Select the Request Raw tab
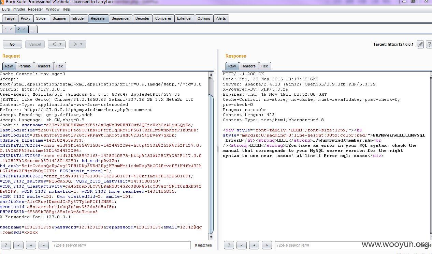The image size is (432, 254). tap(9, 66)
